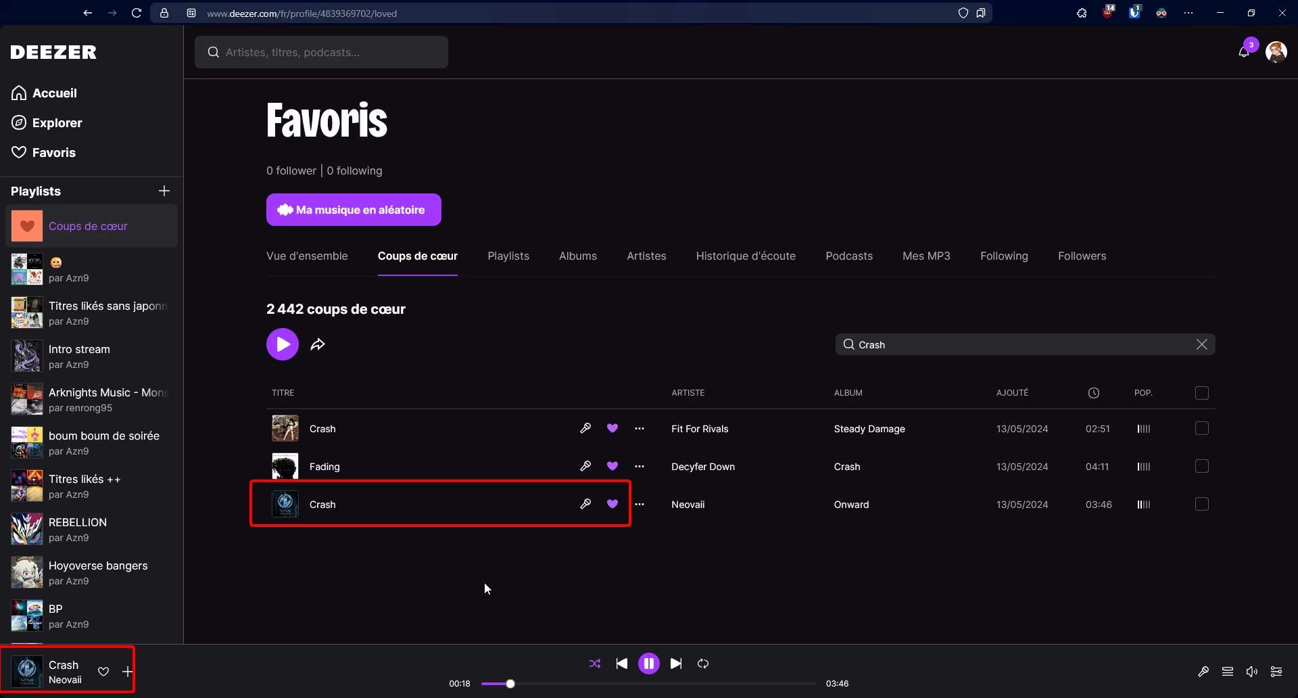Screen dimensions: 1298x698
Task: Add now-playing track to a playlist
Action: pyautogui.click(x=127, y=672)
